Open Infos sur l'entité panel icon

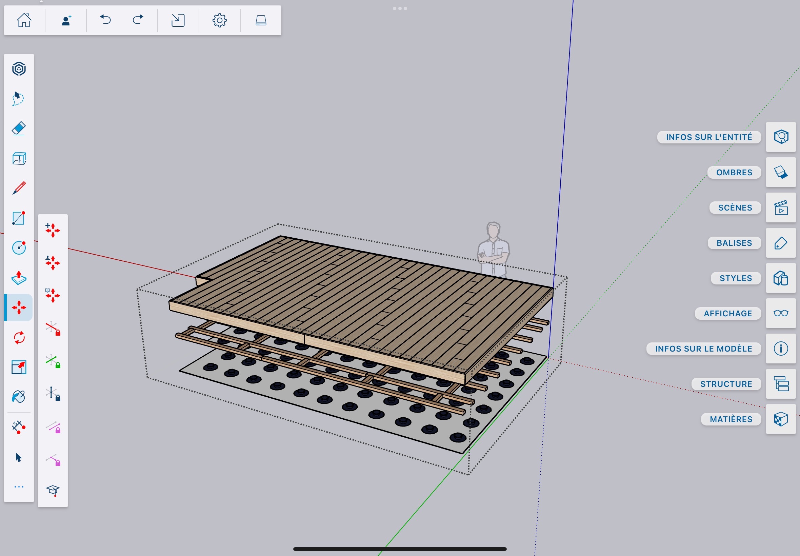(781, 137)
